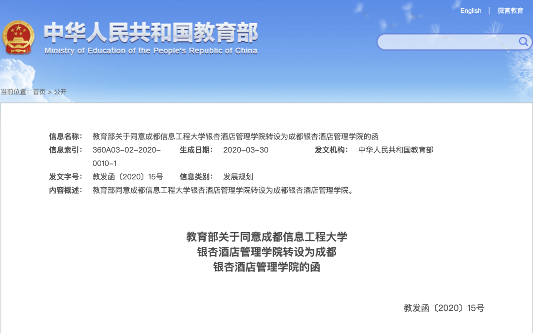The height and width of the screenshot is (333, 533).
Task: Click the magnifying glass search icon
Action: point(523,42)
